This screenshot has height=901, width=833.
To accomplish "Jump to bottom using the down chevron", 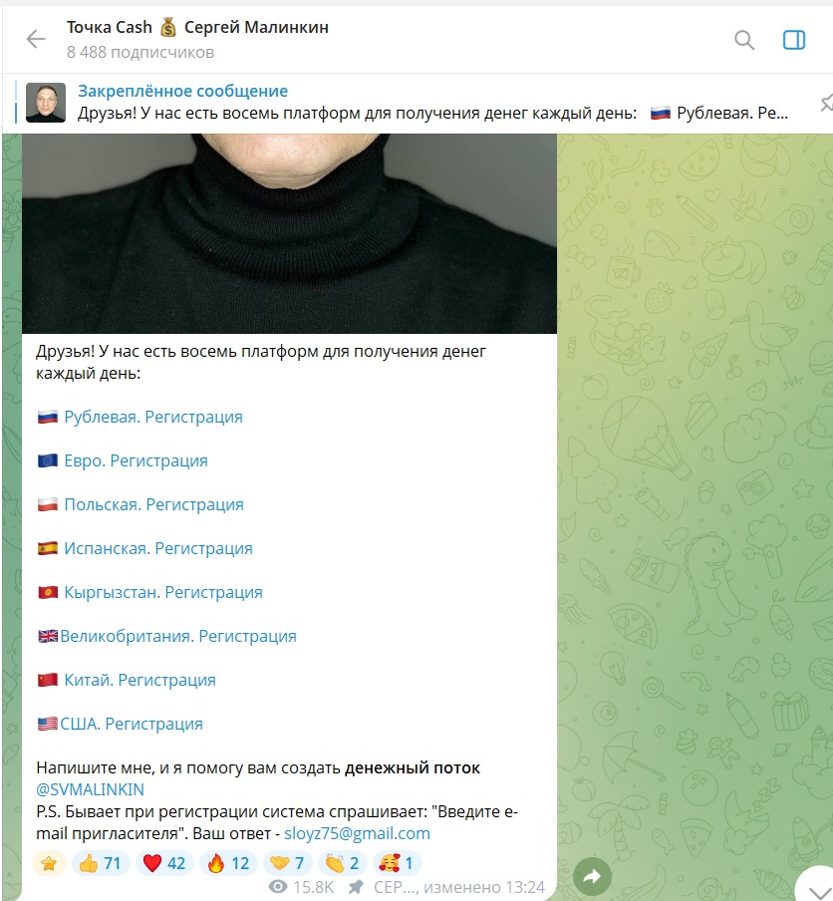I will [816, 887].
